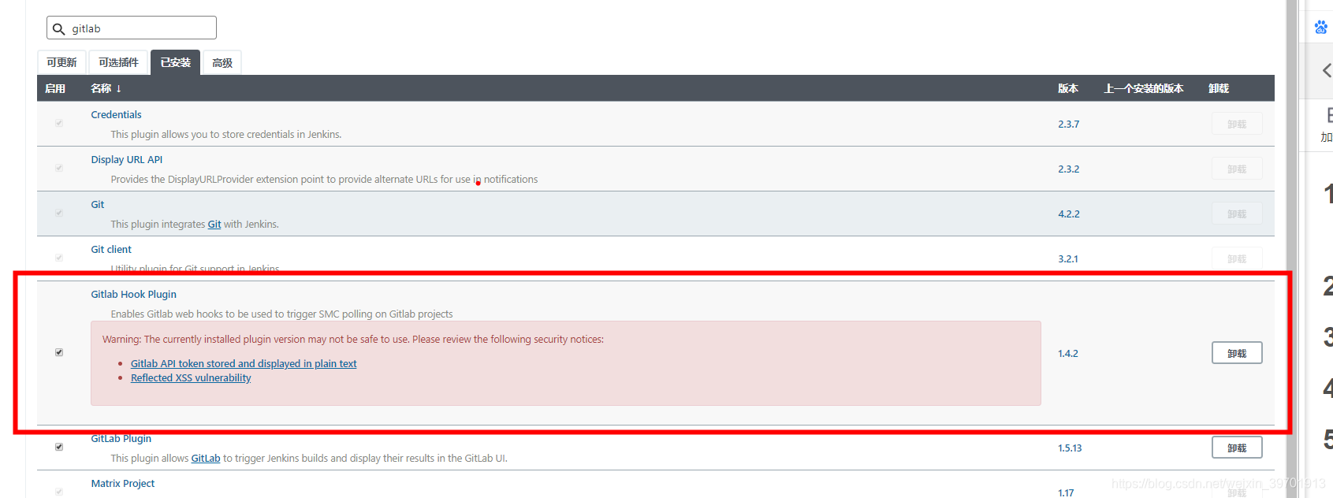Toggle the Display URL API enabled checkbox
The width and height of the screenshot is (1333, 498).
[59, 168]
